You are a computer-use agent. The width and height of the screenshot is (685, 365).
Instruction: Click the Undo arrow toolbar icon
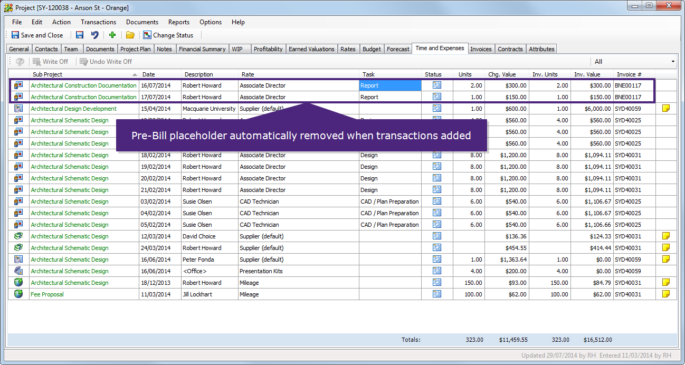point(94,35)
